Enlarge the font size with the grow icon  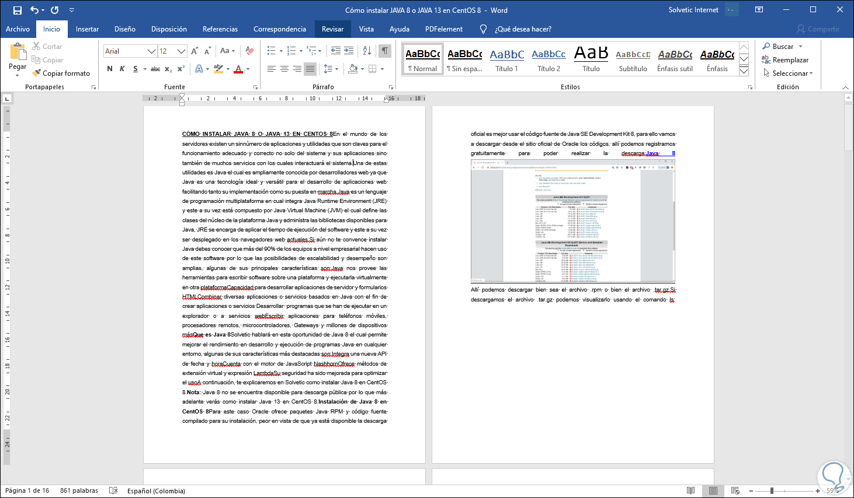(195, 51)
